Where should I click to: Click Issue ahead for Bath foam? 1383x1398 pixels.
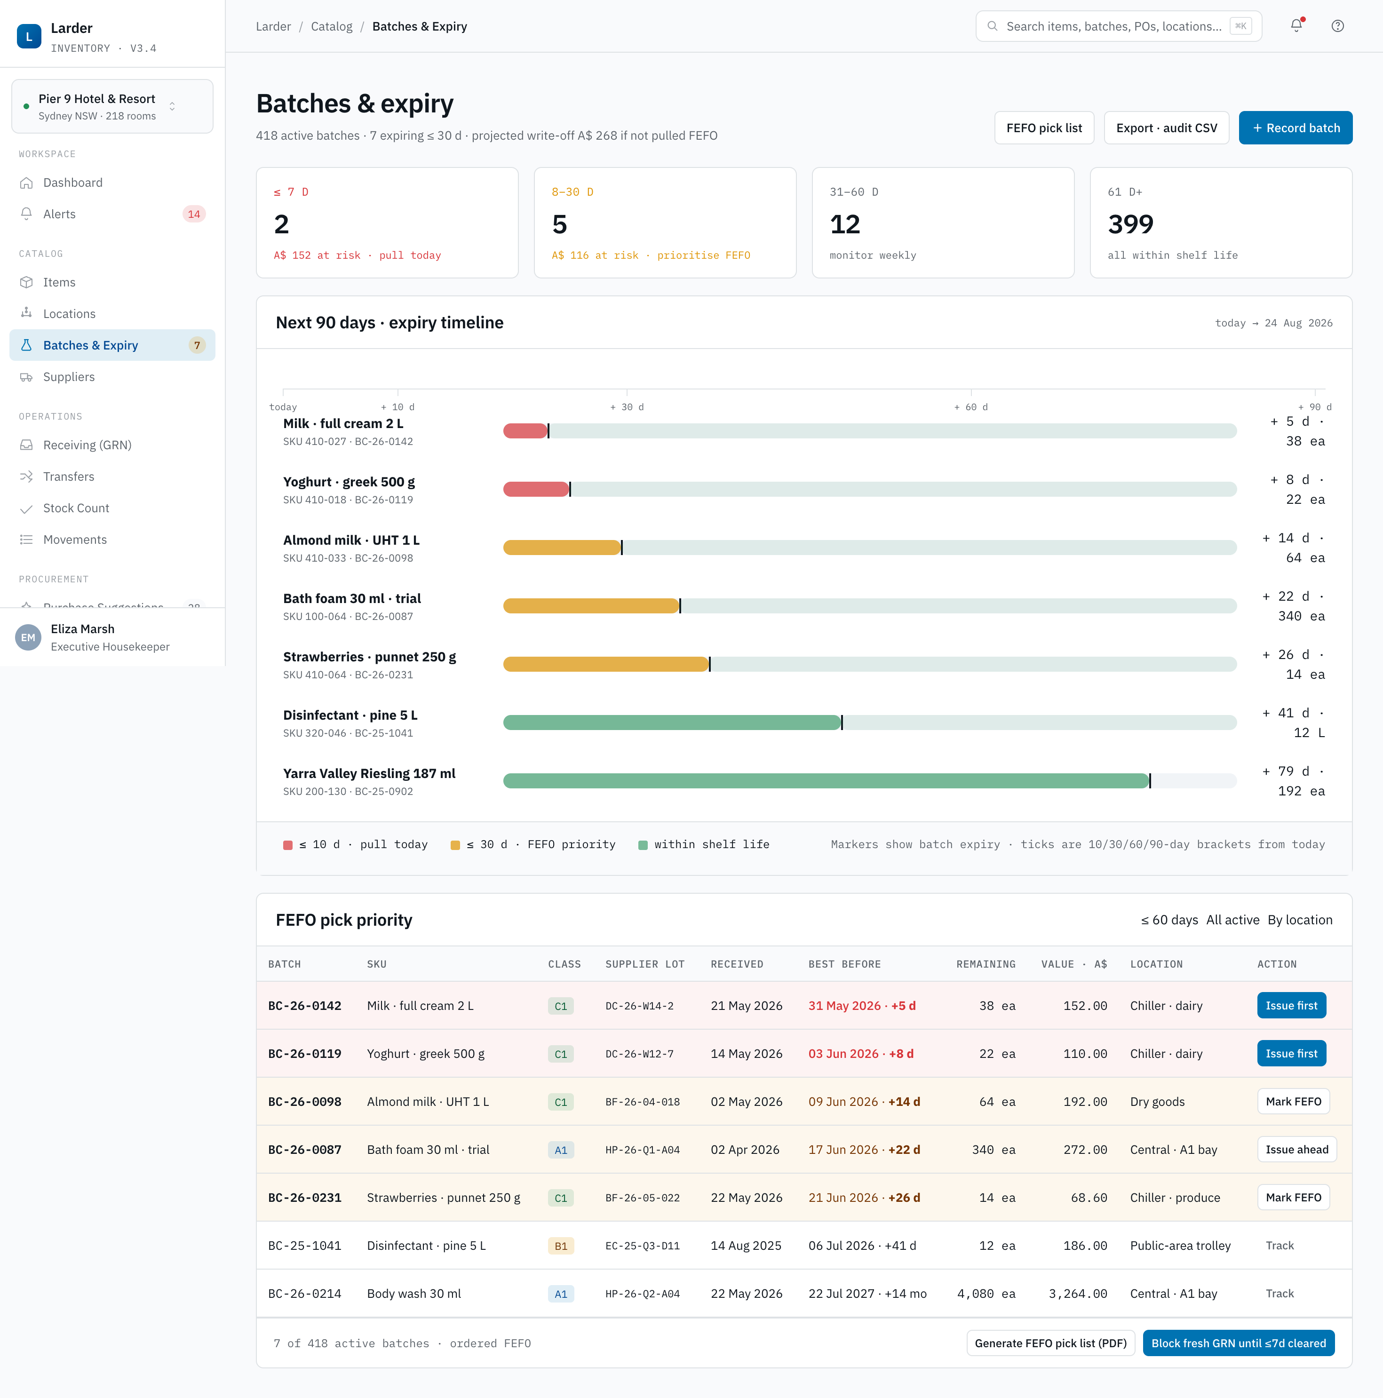click(x=1297, y=1149)
